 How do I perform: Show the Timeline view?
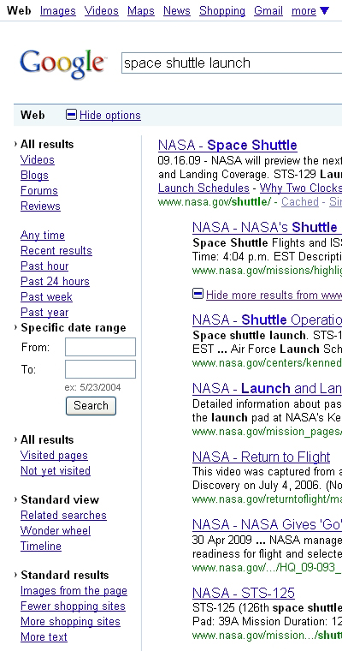(x=41, y=546)
